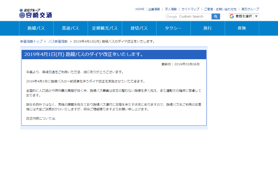This screenshot has height=185, width=278.
Task: Focus the Google Custom Search field
Action: pyautogui.click(x=189, y=17)
